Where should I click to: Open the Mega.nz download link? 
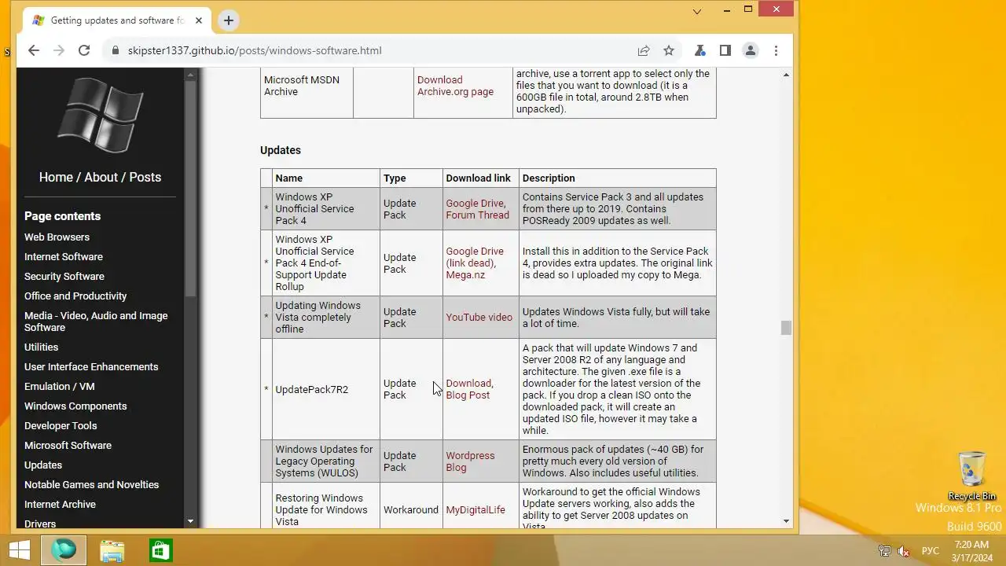click(x=465, y=274)
